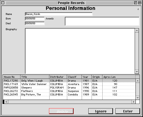The height and width of the screenshot is (117, 143).
Task: Click the window close box icon
Action: click(x=3, y=3)
